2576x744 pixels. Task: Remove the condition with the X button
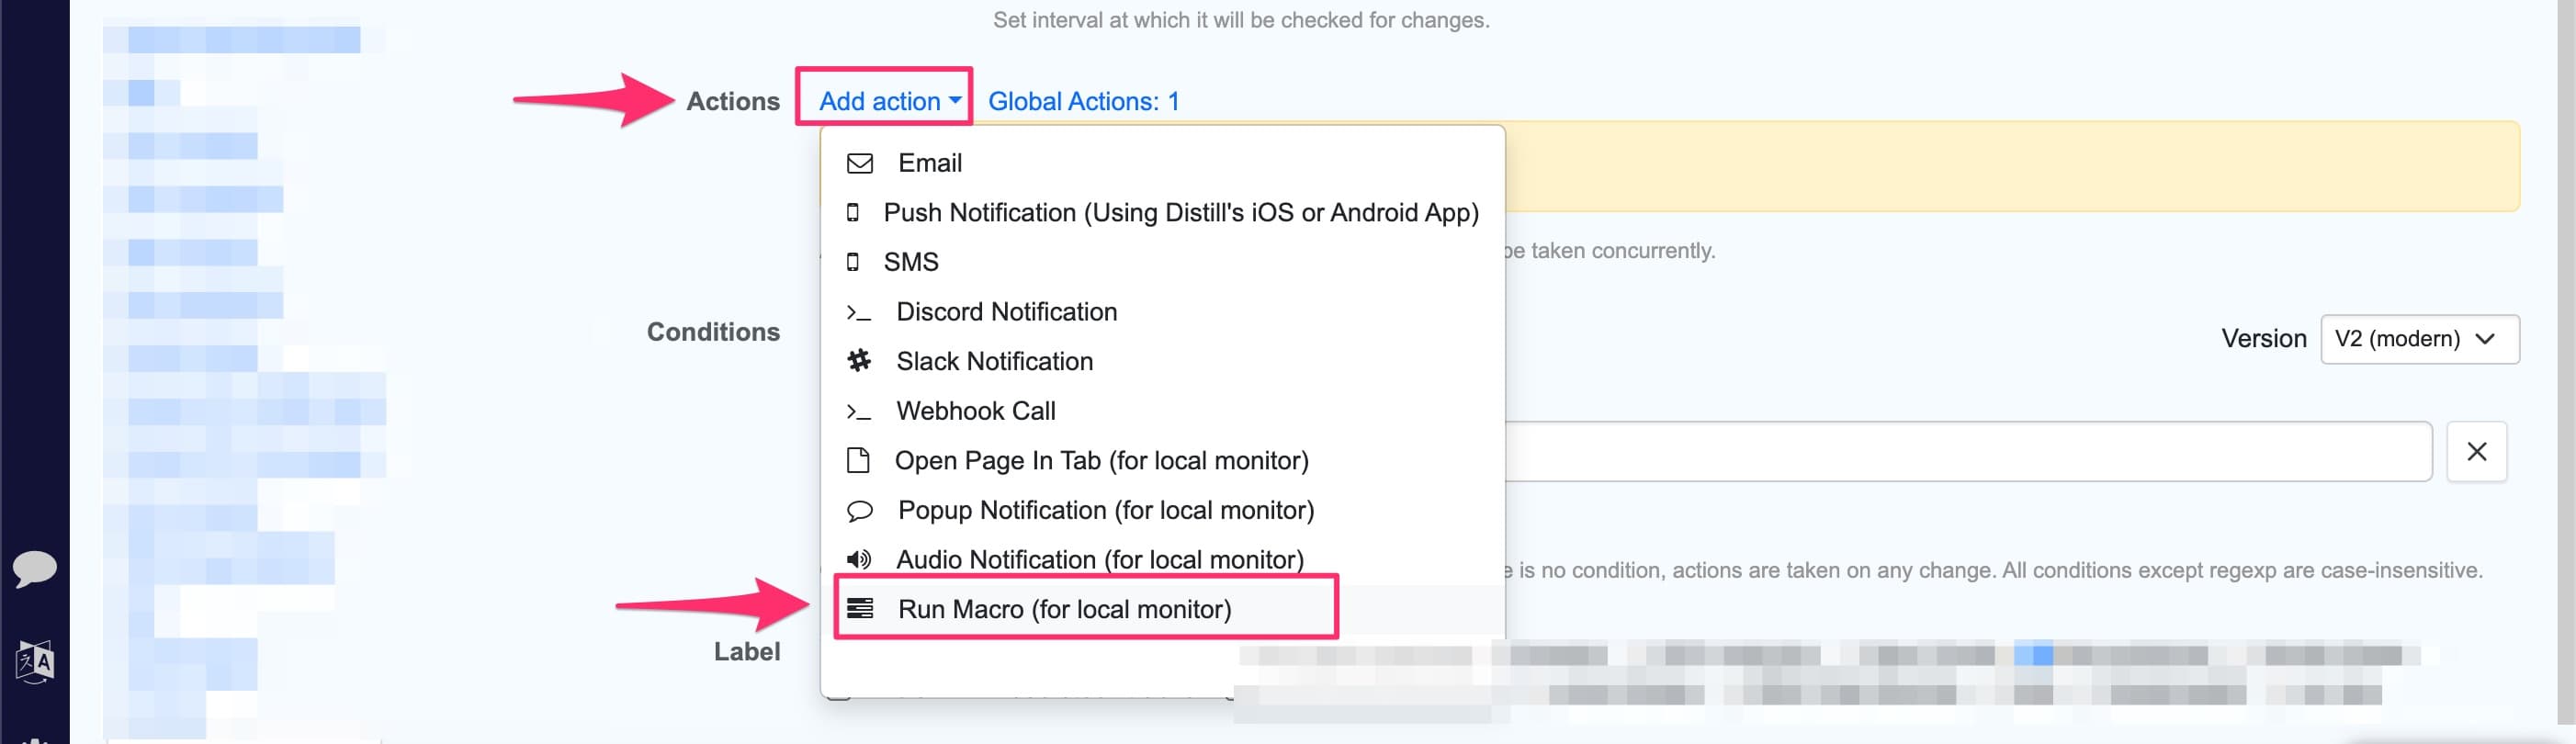pyautogui.click(x=2476, y=452)
